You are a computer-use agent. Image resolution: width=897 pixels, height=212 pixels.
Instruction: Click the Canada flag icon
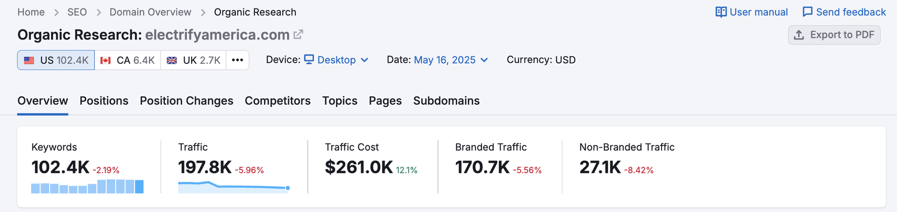tap(105, 60)
